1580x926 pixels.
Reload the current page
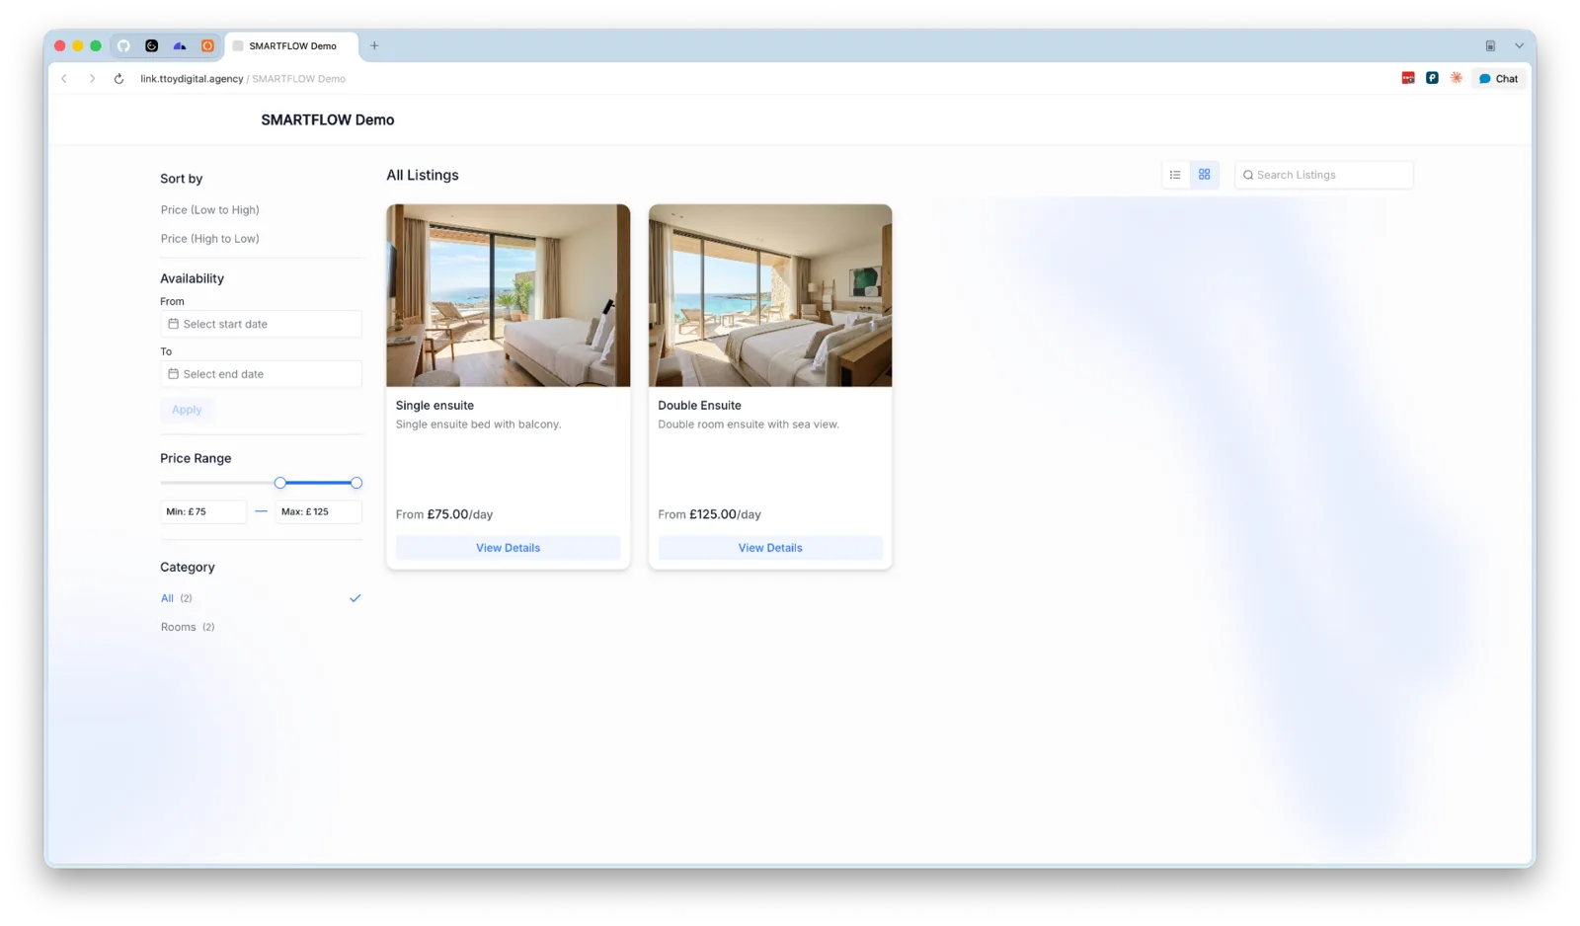click(x=118, y=78)
